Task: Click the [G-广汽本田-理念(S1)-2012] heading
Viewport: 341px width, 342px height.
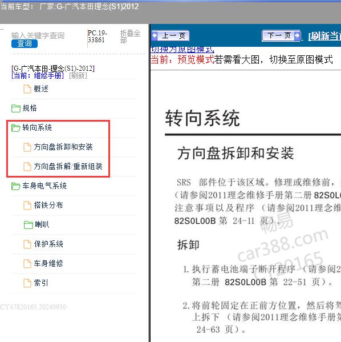Action: (x=53, y=69)
